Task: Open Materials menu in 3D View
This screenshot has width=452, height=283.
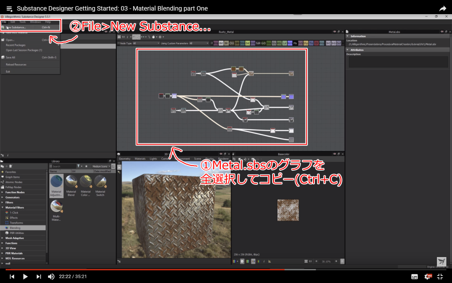Action: [x=140, y=159]
